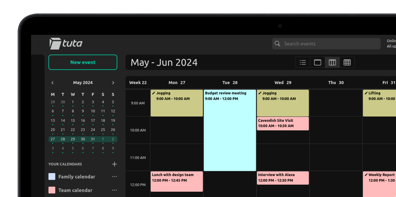Click the Tuta logo
The height and width of the screenshot is (197, 396).
66,44
